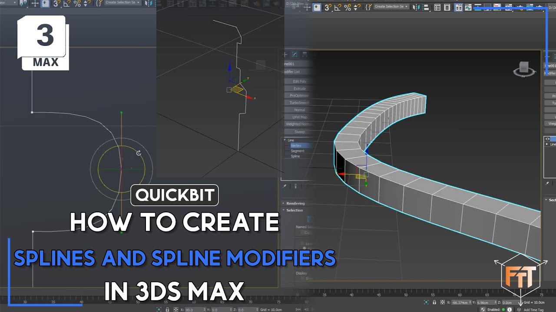Toggle the green Enabled indicator
Image resolution: width=556 pixels, height=312 pixels.
click(503, 309)
